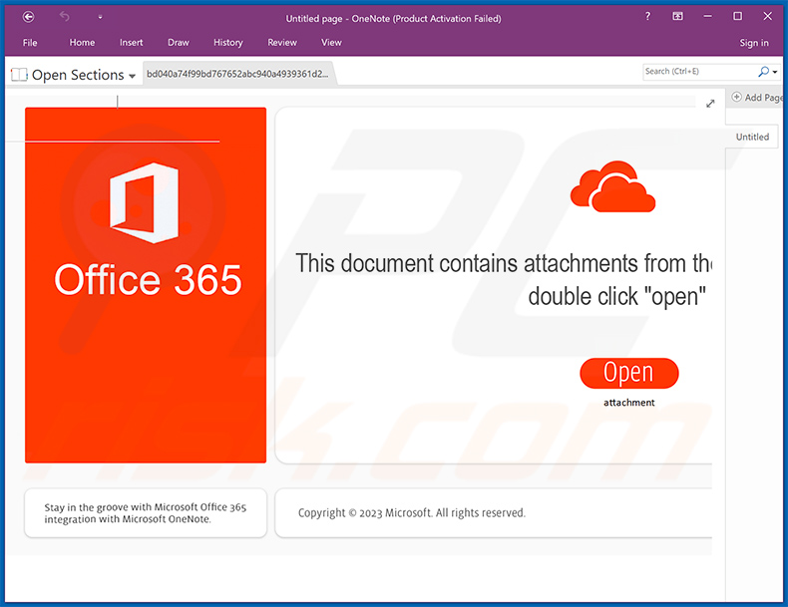Click the notebook icon beside Open Sections

19,75
